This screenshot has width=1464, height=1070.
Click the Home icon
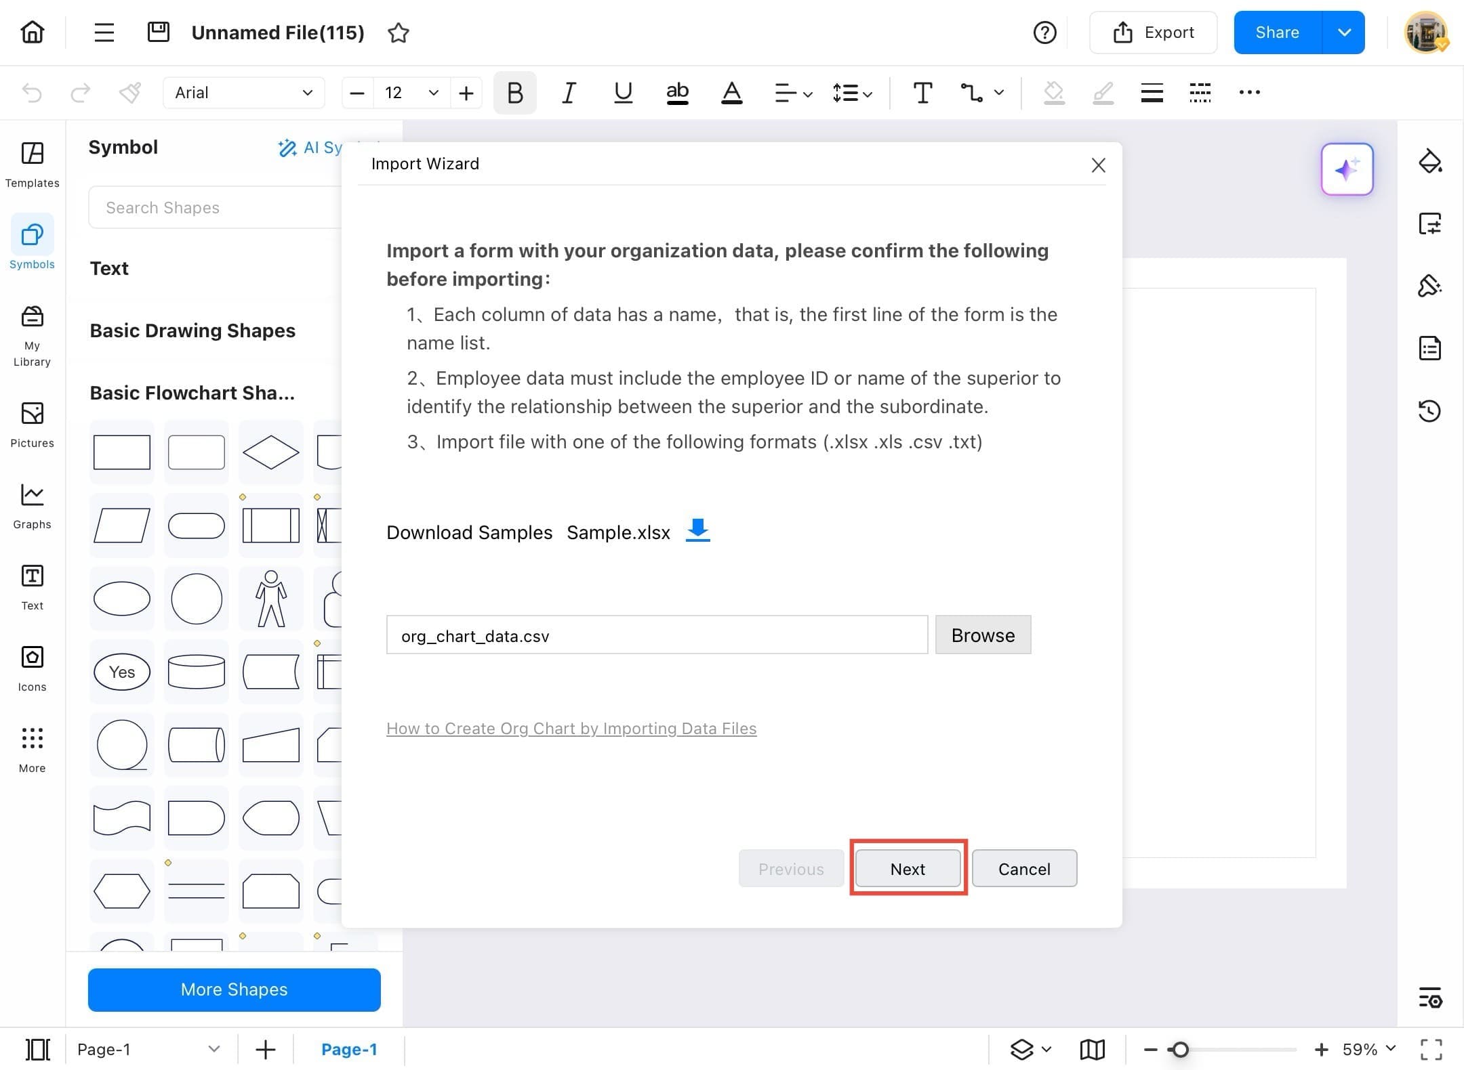coord(33,33)
